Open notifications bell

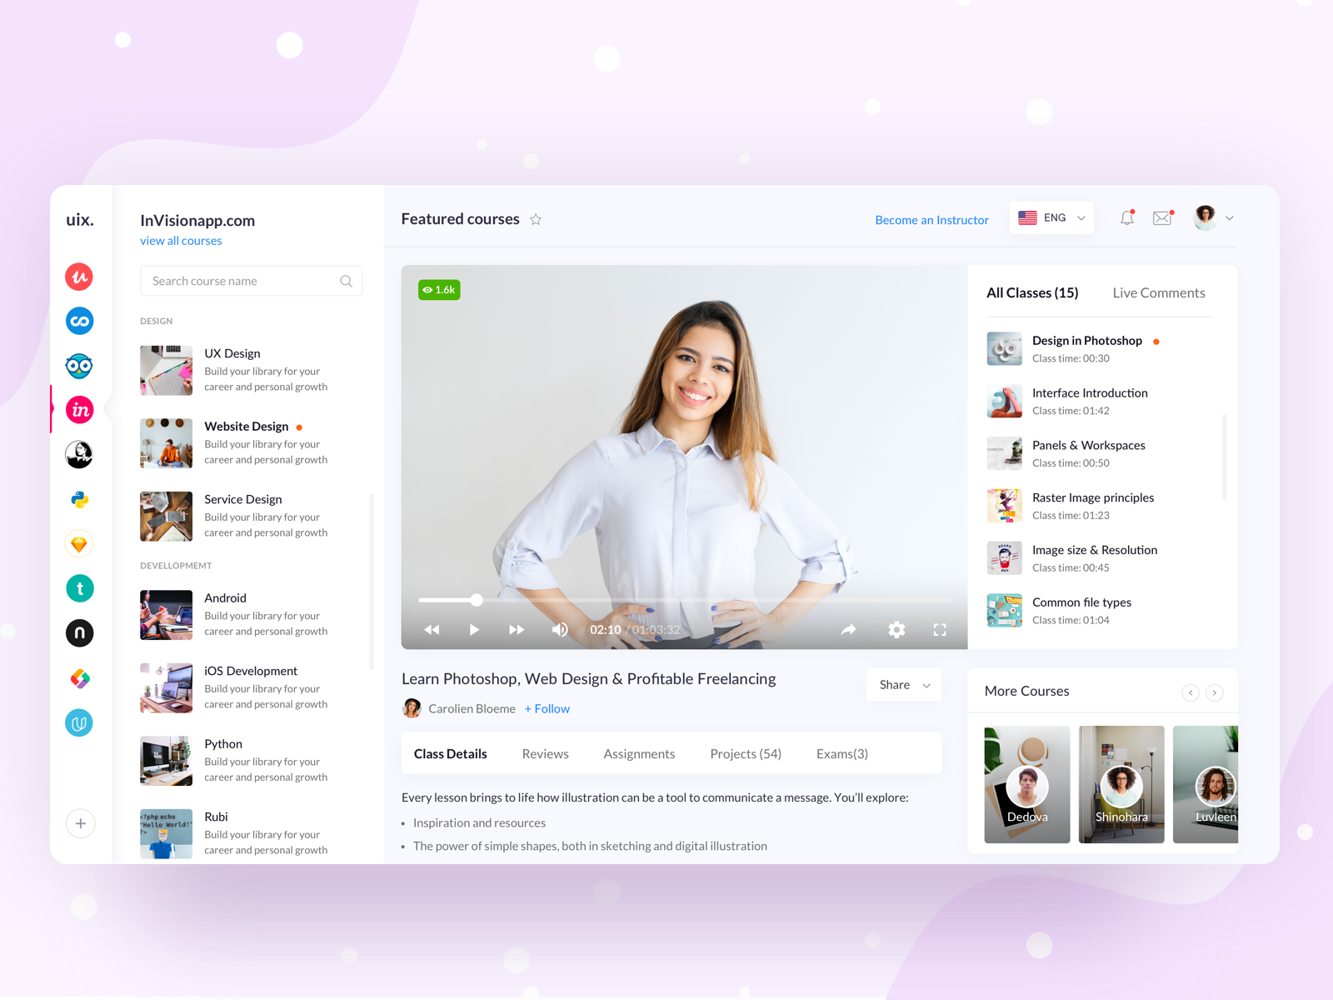click(1127, 217)
